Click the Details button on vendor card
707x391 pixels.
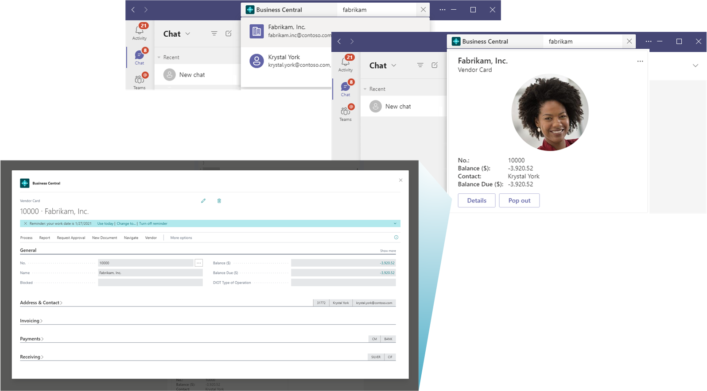477,200
